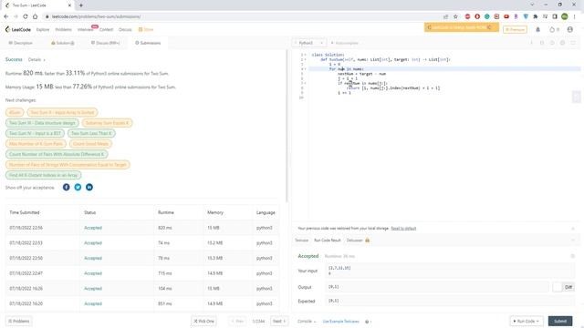
Task: Open the 4Sum challenge tag
Action: [x=15, y=112]
